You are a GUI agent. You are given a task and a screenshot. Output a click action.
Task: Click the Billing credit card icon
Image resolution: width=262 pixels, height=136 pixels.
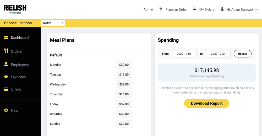[6, 89]
